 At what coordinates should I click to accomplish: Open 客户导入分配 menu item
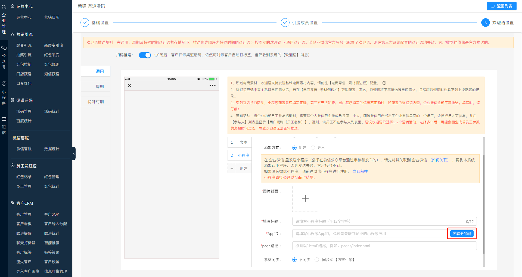point(55,224)
